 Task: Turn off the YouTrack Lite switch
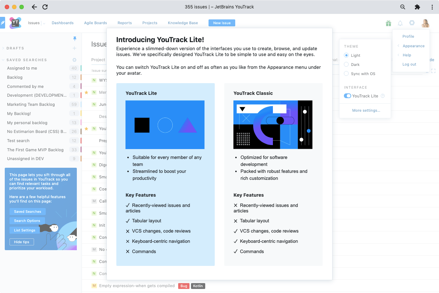click(x=348, y=96)
